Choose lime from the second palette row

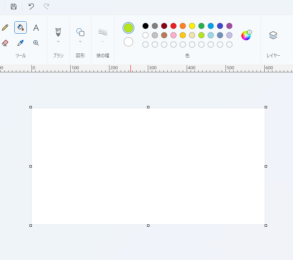coord(201,35)
